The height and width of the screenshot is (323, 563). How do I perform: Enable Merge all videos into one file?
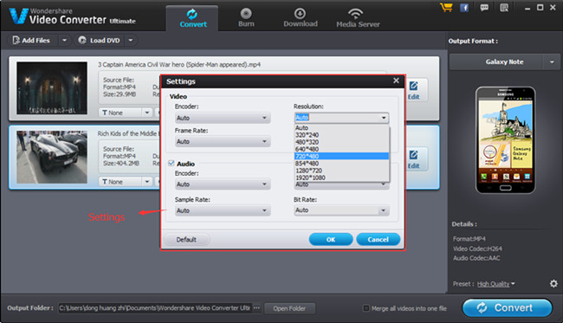366,308
